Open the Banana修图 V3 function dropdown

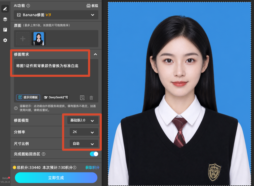click(x=56, y=15)
